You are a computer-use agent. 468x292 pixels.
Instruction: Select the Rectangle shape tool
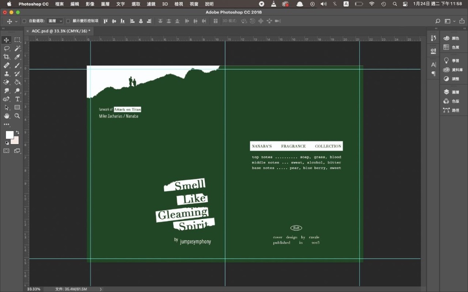[x=17, y=107]
